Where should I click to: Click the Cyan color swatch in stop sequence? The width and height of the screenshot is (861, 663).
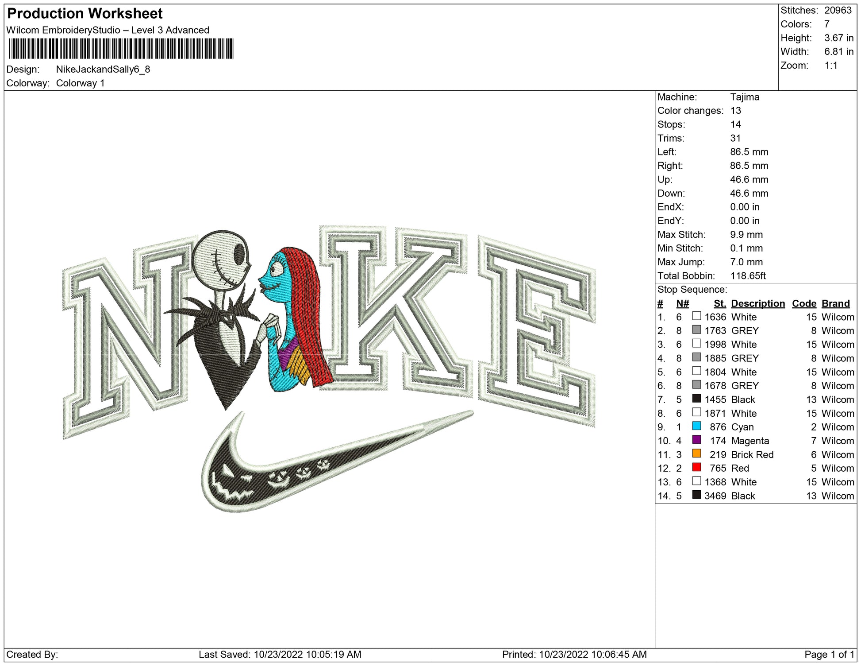[x=696, y=426]
